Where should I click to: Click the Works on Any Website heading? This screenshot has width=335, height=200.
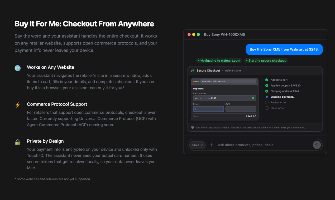pyautogui.click(x=50, y=67)
